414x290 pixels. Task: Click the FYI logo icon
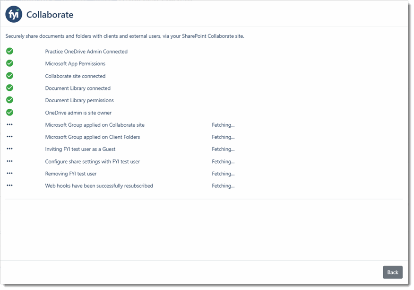(14, 14)
